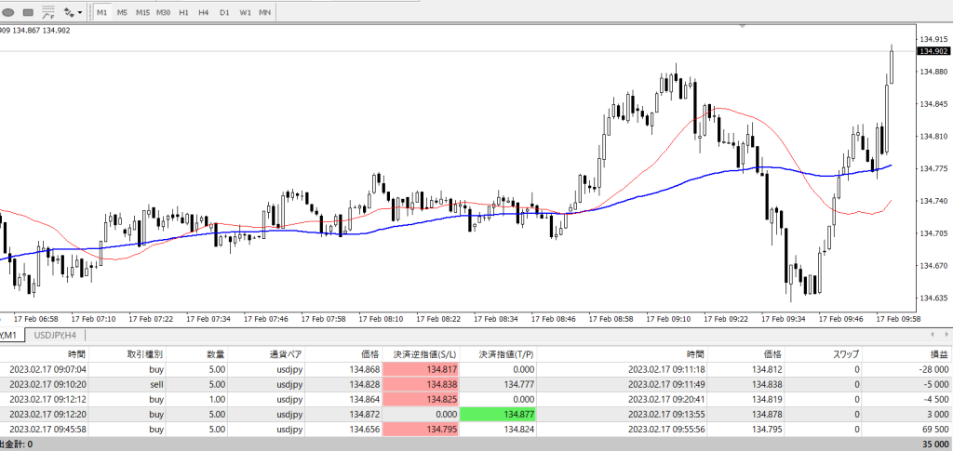Select the Fibonacci retracement tool
The height and width of the screenshot is (451, 953).
point(47,13)
